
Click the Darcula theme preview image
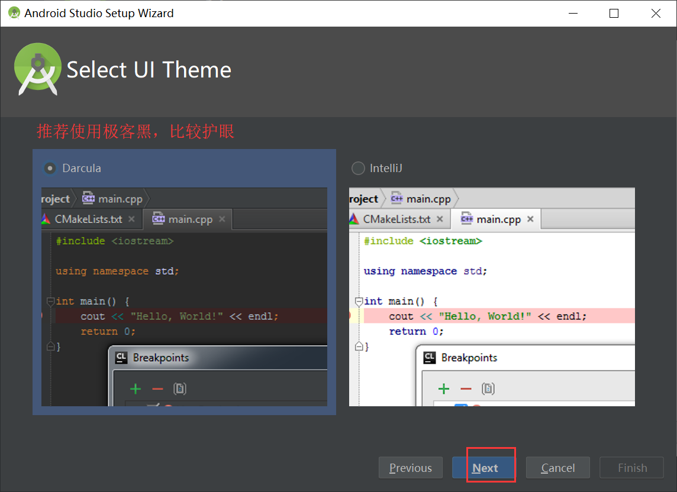(185, 297)
